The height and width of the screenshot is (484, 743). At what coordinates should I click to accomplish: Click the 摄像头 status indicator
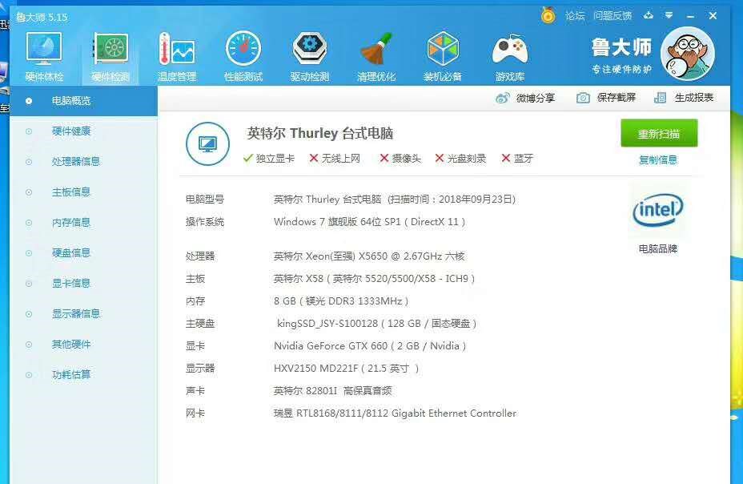(400, 159)
